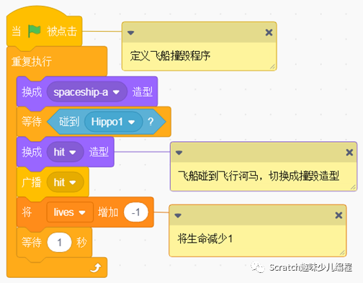Click the wait 1 seconds input
The width and height of the screenshot is (363, 283).
pos(59,242)
